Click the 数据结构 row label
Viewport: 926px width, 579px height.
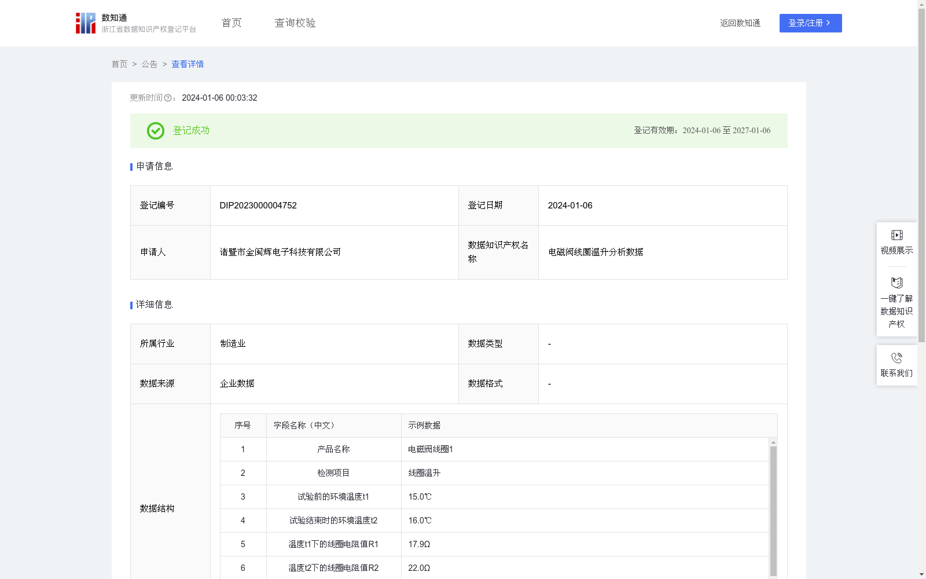click(x=157, y=509)
